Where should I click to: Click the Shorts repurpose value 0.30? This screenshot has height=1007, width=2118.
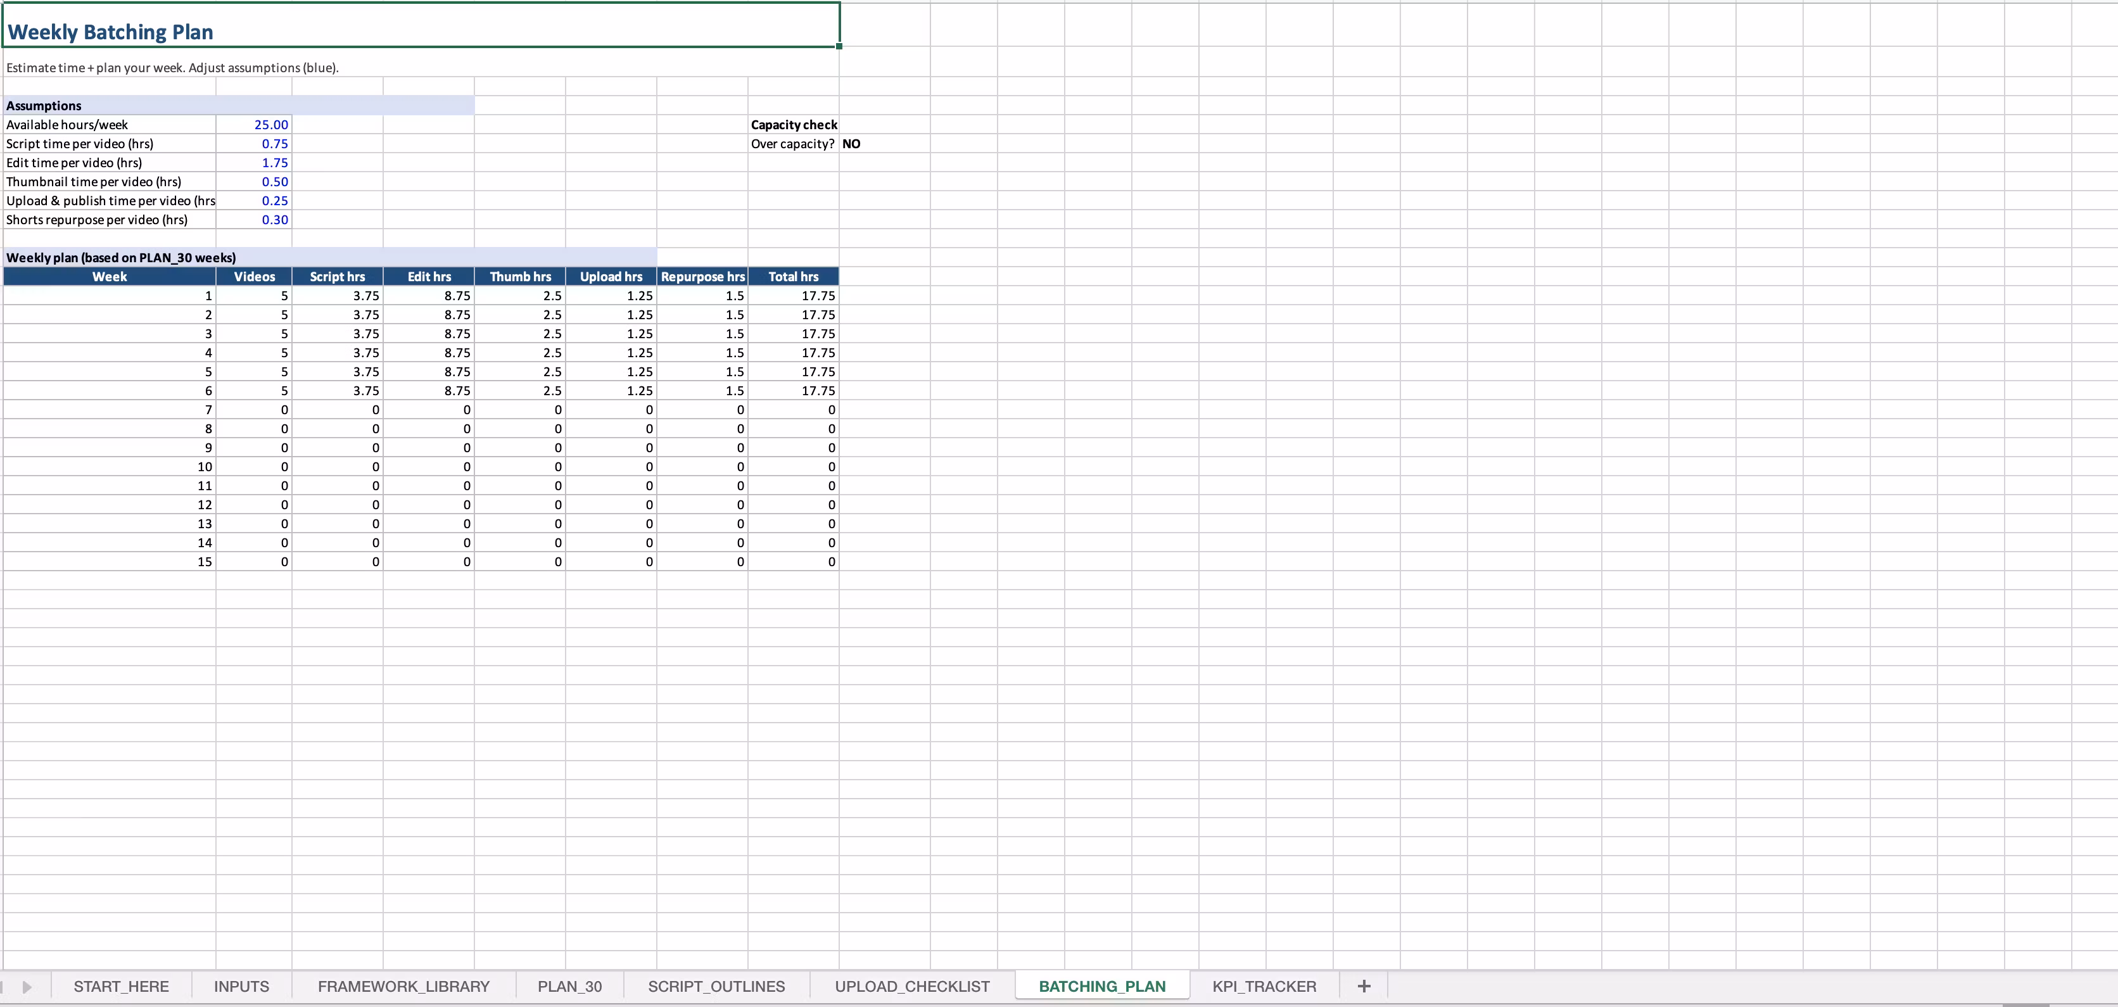coord(254,220)
